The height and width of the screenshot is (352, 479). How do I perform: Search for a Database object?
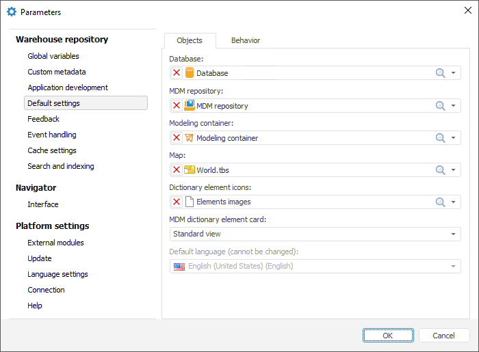(441, 73)
